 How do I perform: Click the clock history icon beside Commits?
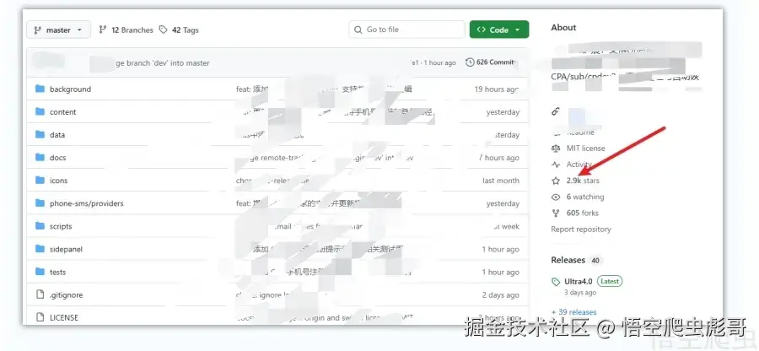(470, 62)
